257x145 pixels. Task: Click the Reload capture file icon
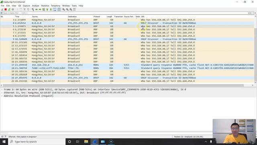click(28, 10)
